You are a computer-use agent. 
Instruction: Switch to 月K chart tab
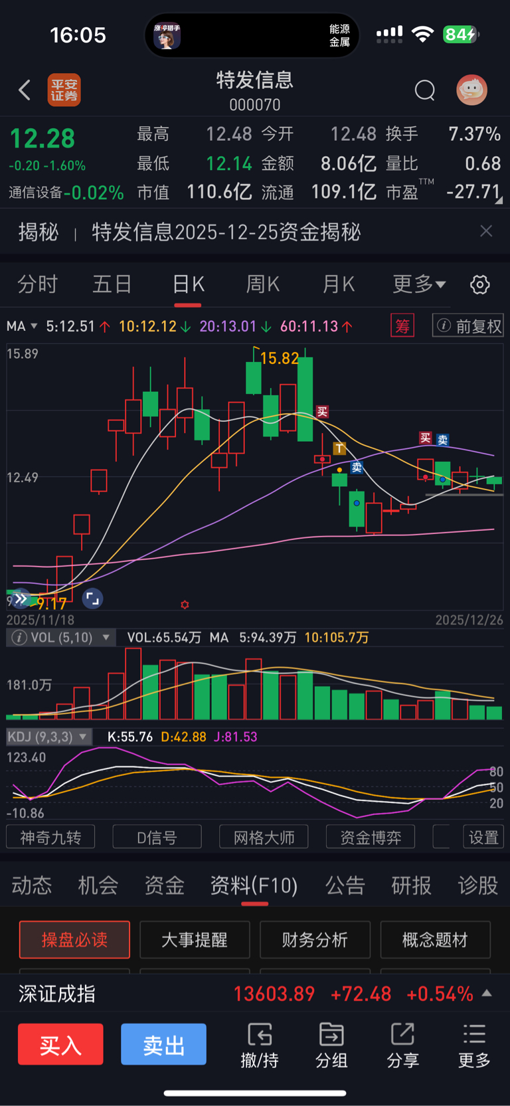point(338,284)
